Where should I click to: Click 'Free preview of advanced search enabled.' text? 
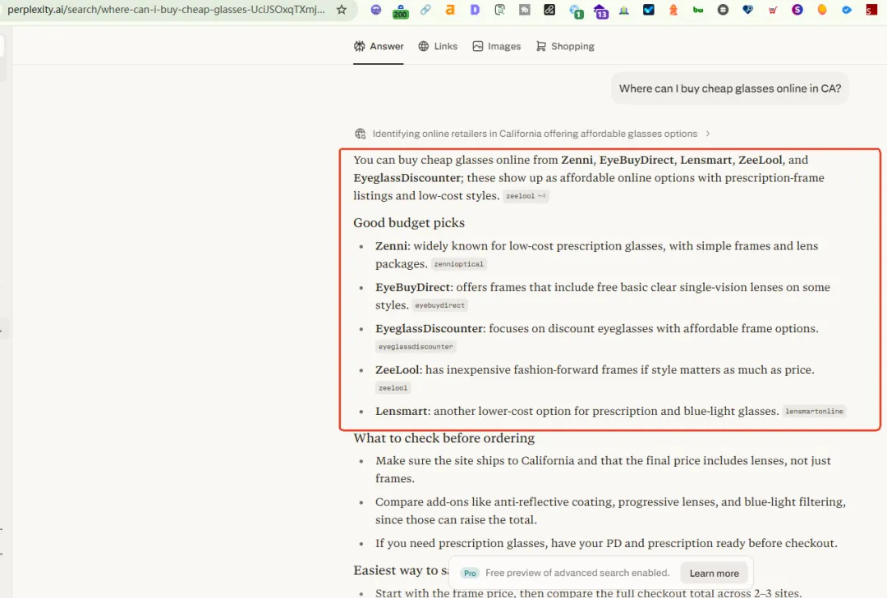577,573
